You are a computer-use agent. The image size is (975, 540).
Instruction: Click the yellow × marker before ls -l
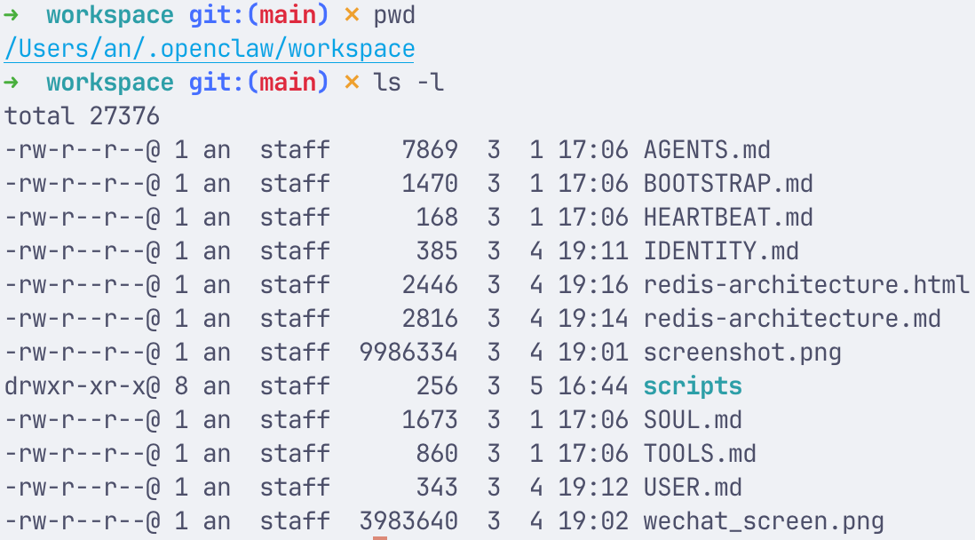pyautogui.click(x=352, y=83)
